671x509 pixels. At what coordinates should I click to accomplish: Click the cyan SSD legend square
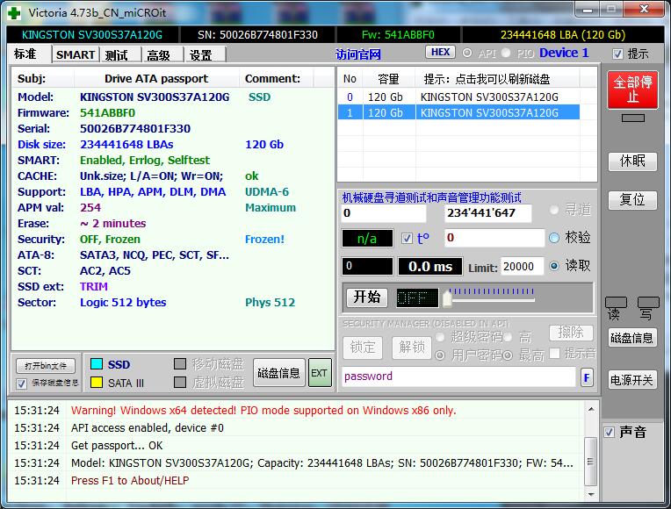click(97, 364)
